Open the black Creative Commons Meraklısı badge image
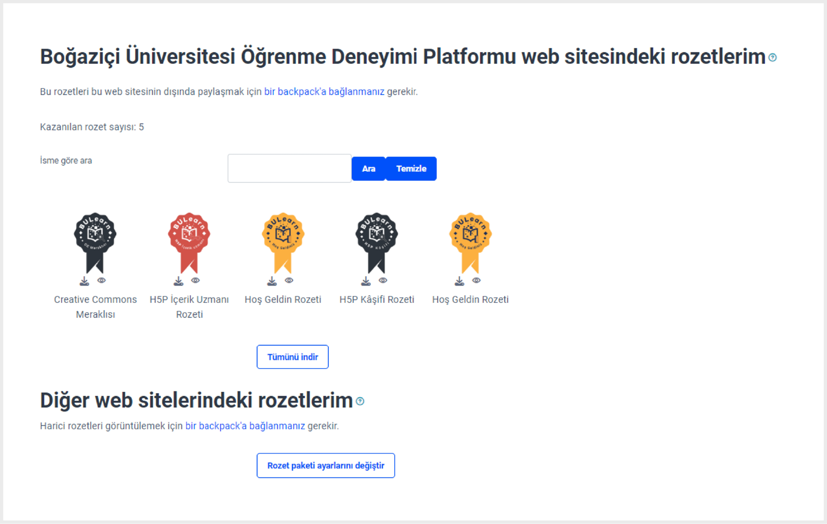 click(95, 243)
